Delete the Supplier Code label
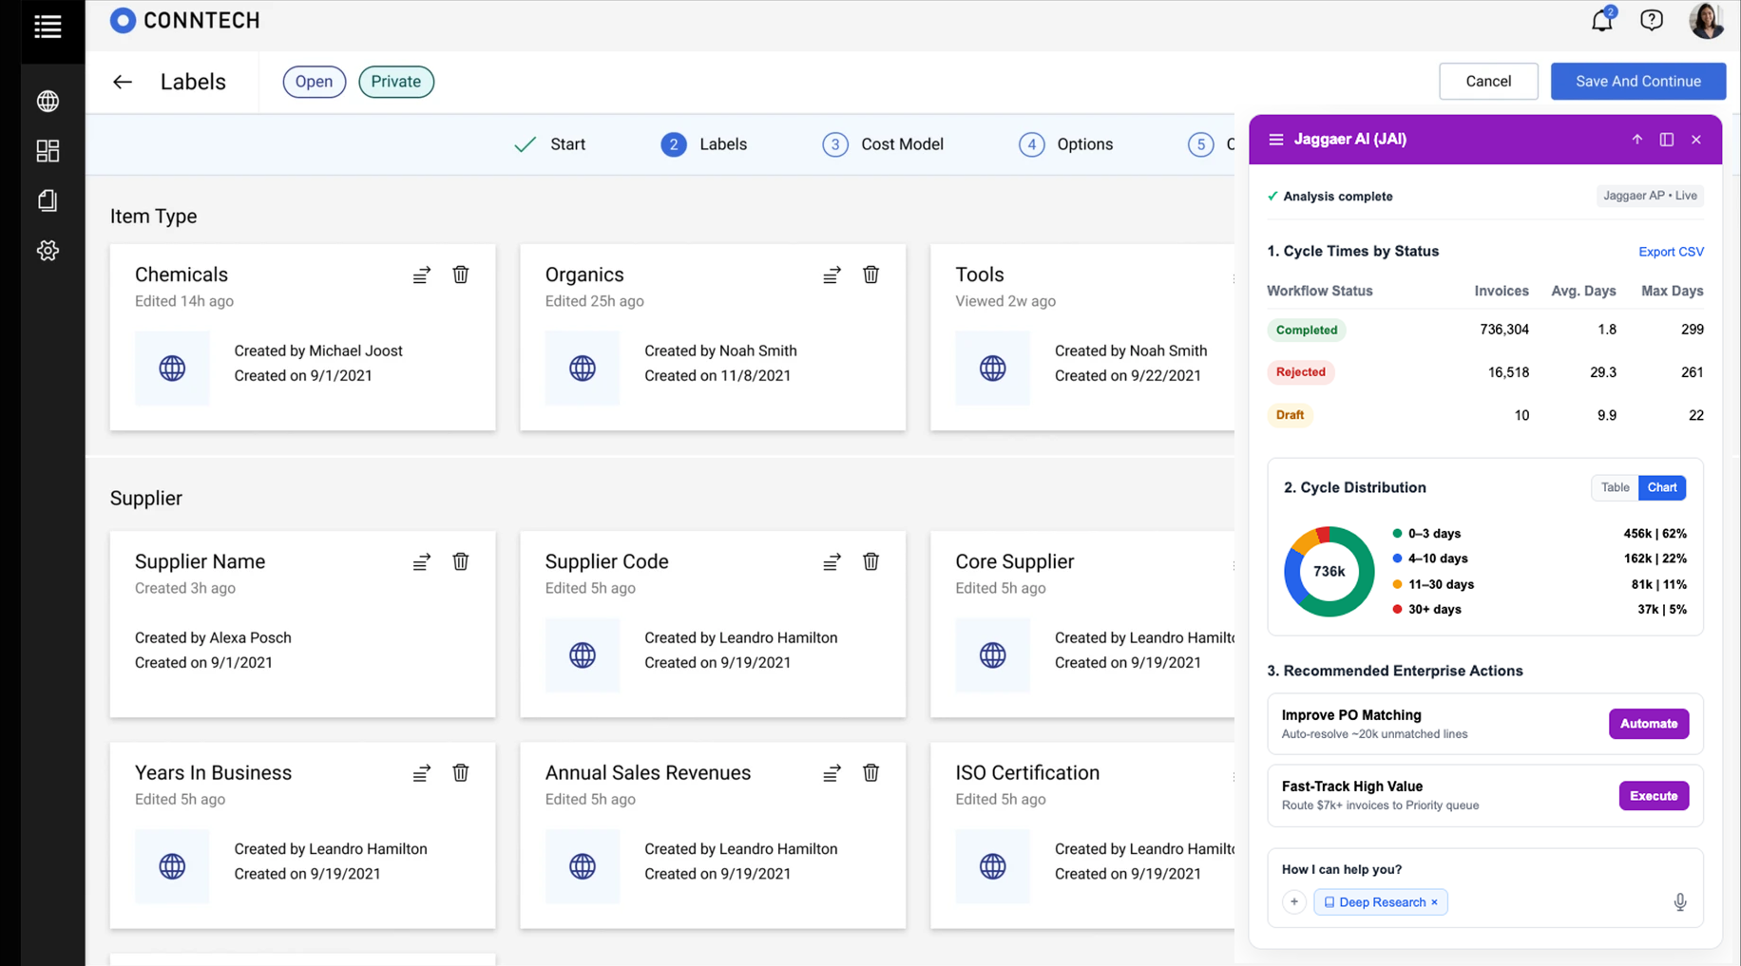 [x=870, y=561]
